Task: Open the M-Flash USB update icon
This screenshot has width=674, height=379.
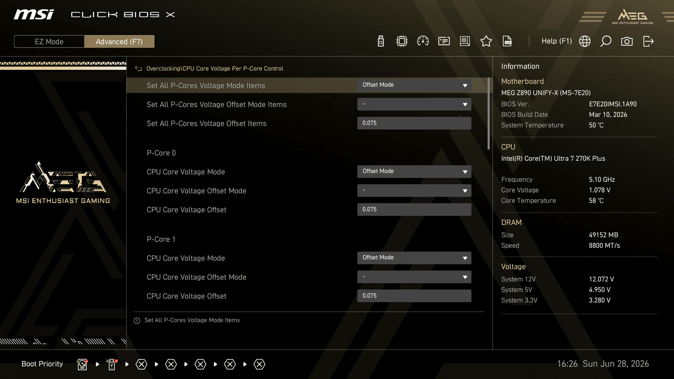Action: click(381, 41)
